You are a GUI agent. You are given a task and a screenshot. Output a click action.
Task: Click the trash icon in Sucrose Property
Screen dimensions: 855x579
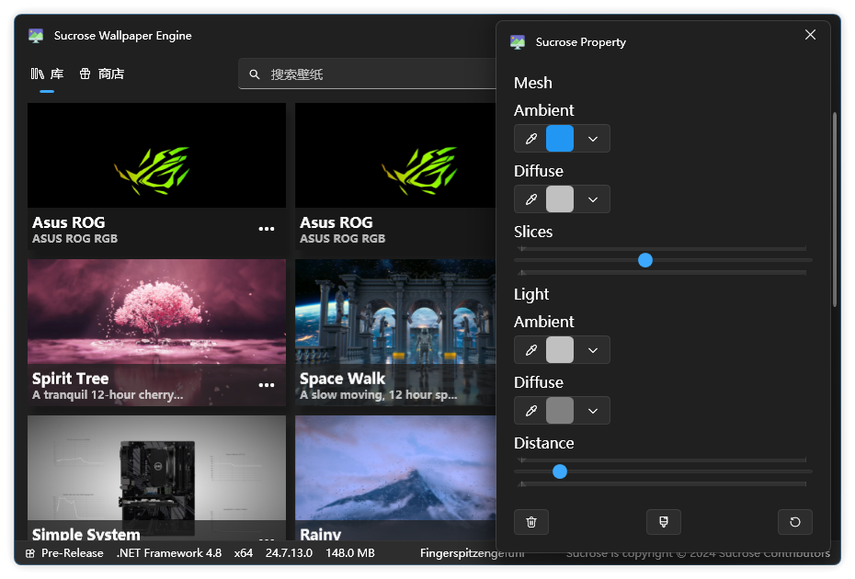(x=531, y=522)
